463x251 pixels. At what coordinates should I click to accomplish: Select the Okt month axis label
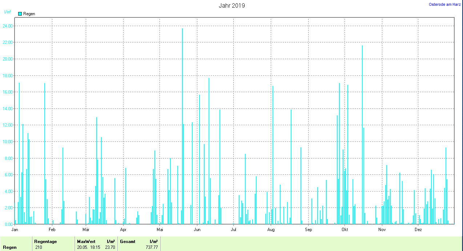click(345, 230)
